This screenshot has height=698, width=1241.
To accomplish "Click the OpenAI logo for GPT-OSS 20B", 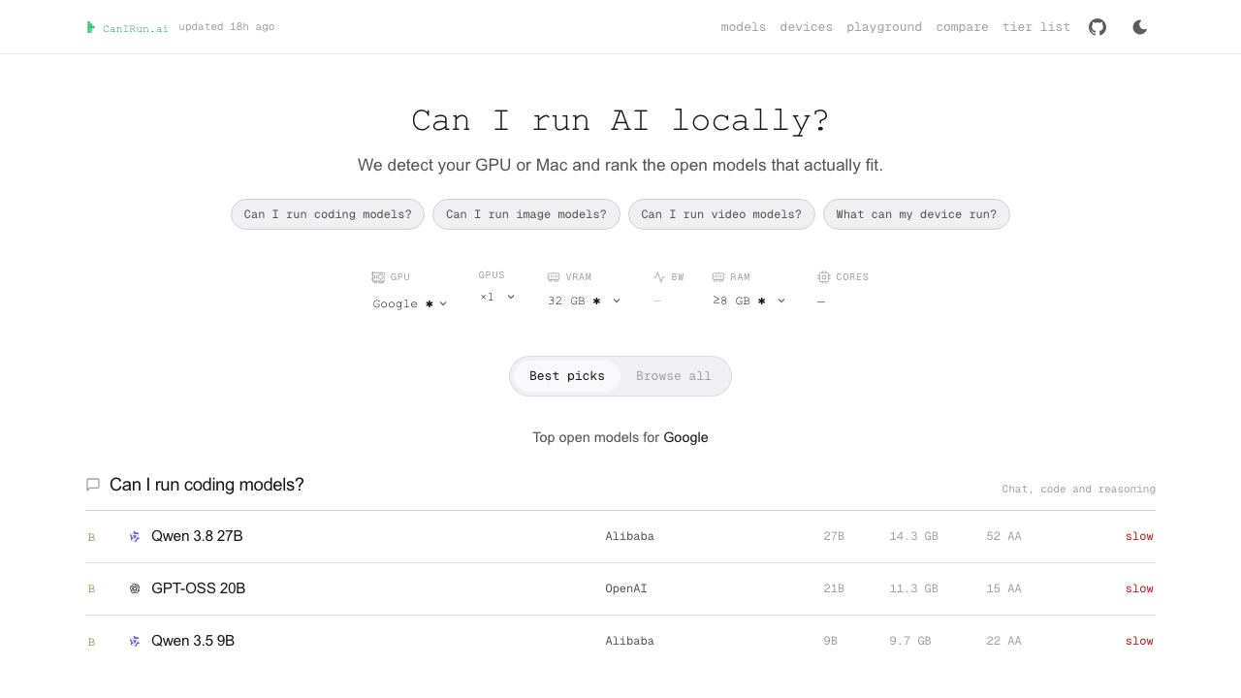I will pyautogui.click(x=135, y=588).
